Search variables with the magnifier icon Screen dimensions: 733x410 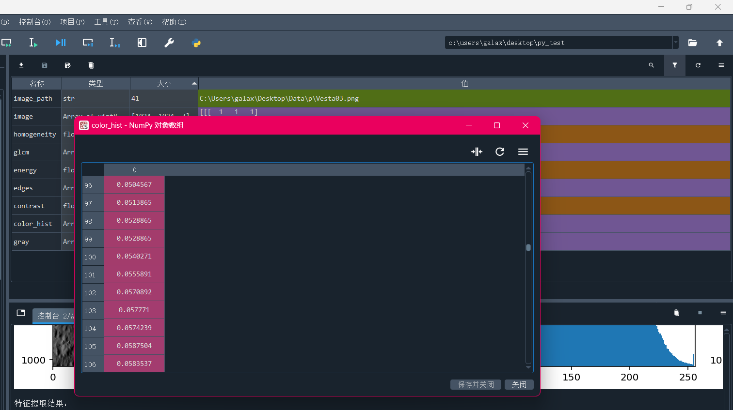pos(652,65)
